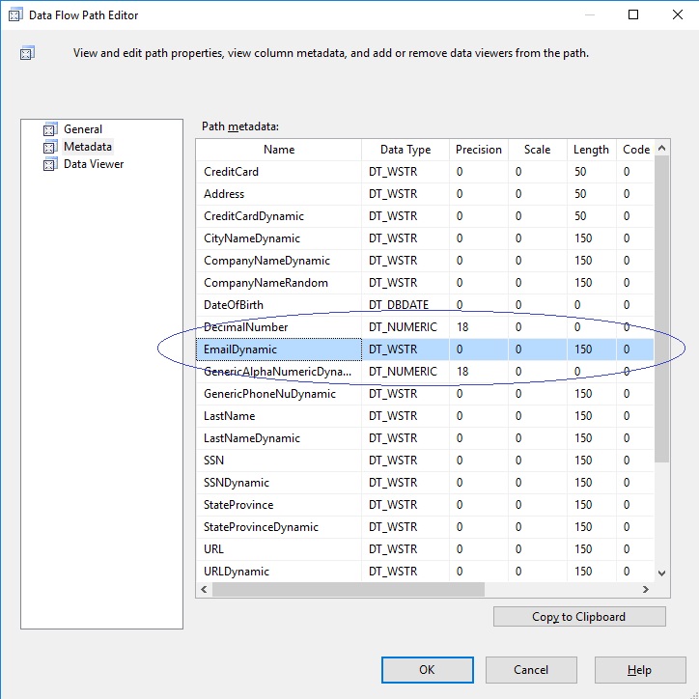Open the Data Viewer page entry
The width and height of the screenshot is (699, 699).
tap(94, 164)
